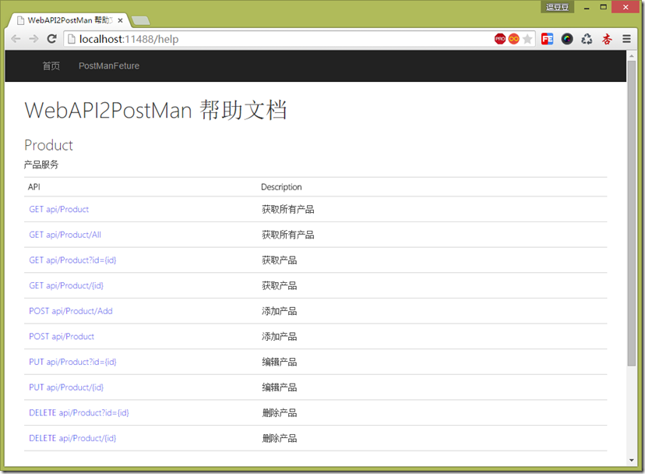Open the FE extension icon
The height and width of the screenshot is (474, 645).
tap(547, 39)
